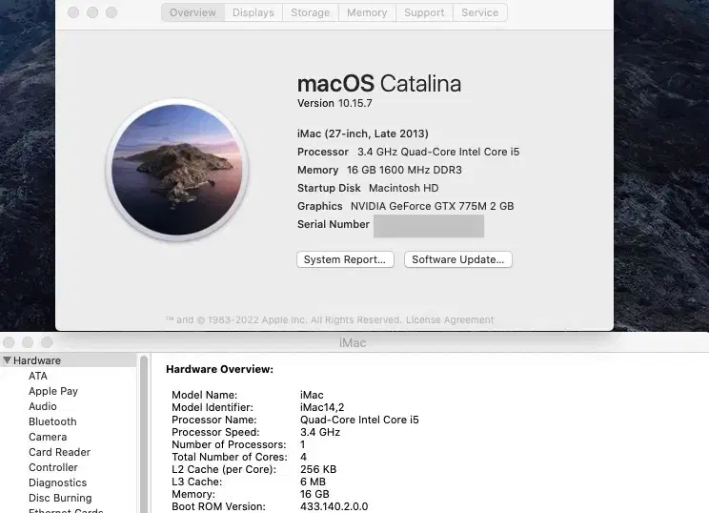Viewport: 709px width, 513px height.
Task: Switch to the Overview tab
Action: coord(193,12)
